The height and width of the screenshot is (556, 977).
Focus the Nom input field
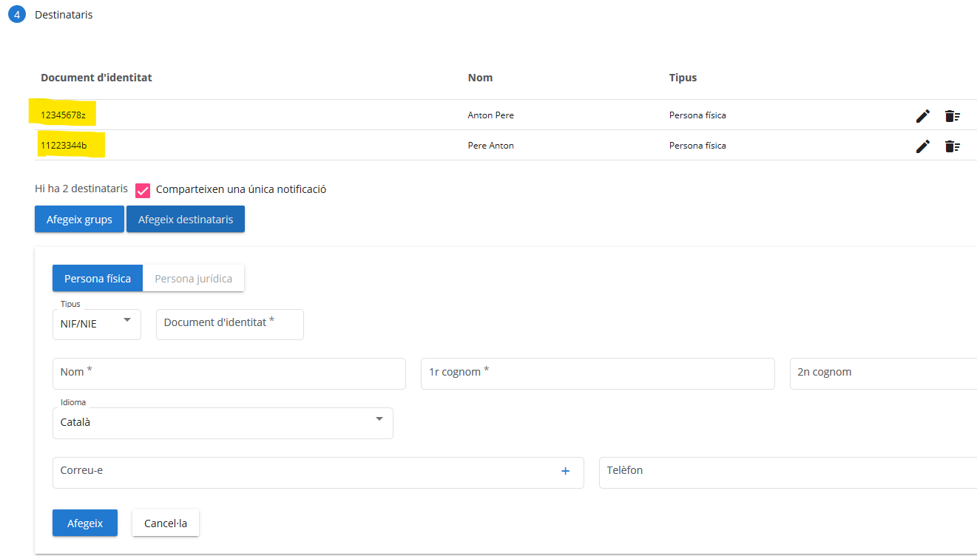229,373
